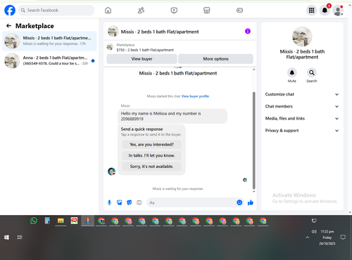Image resolution: width=352 pixels, height=260 pixels.
Task: Click the $750 Marketplace listing row
Action: point(180,47)
